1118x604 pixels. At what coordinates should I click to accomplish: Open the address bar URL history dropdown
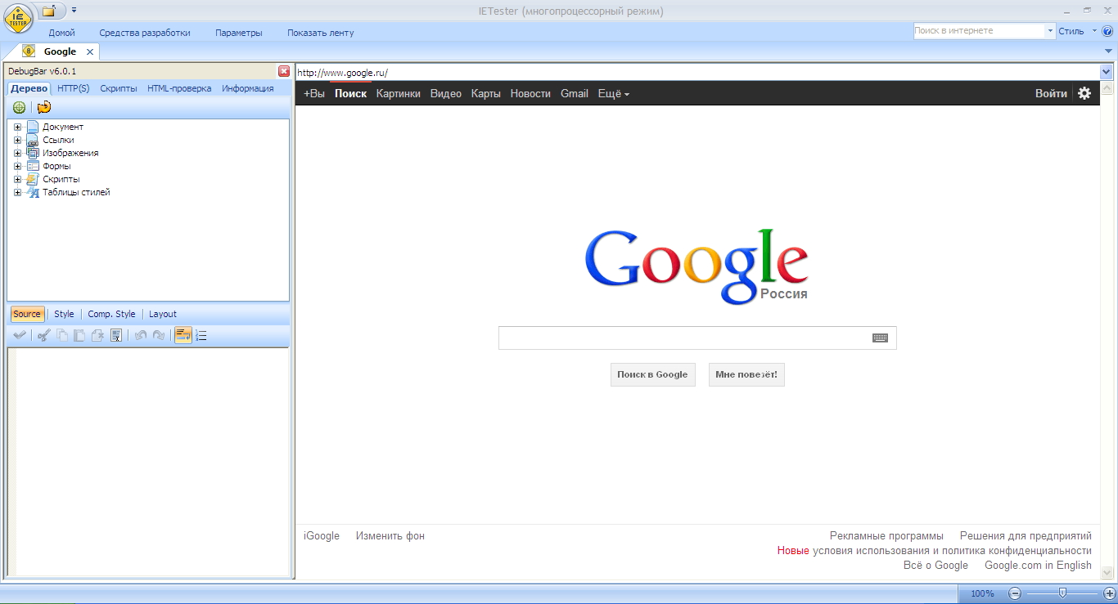point(1107,73)
